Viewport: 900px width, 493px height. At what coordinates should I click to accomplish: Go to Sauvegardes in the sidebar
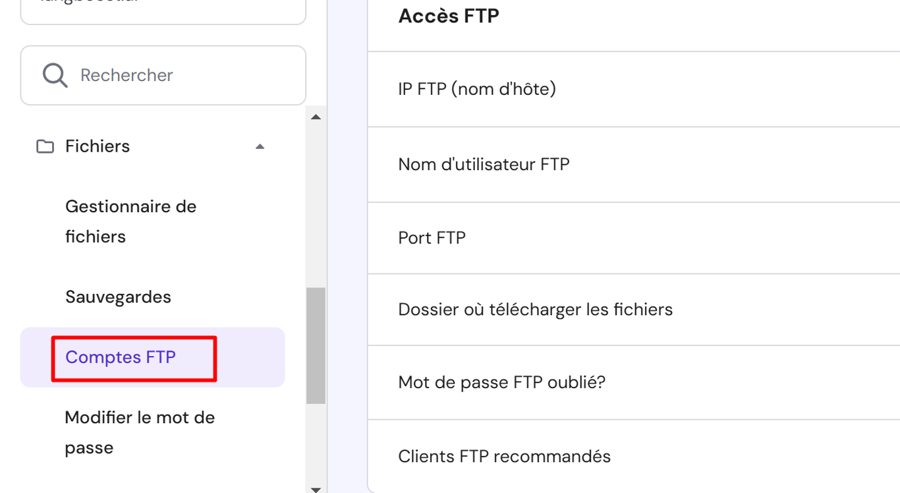[118, 297]
